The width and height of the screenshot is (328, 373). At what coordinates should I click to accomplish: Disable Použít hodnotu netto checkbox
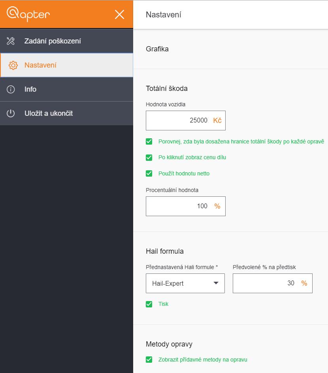click(149, 173)
